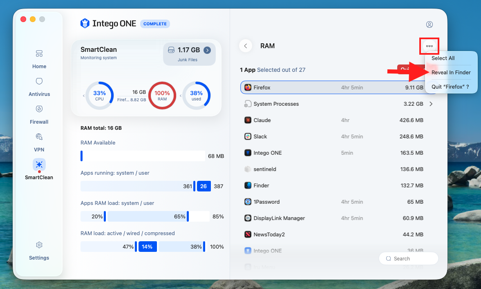Click the 3.22 GB System Processes value
This screenshot has height=289, width=481.
pyautogui.click(x=413, y=104)
